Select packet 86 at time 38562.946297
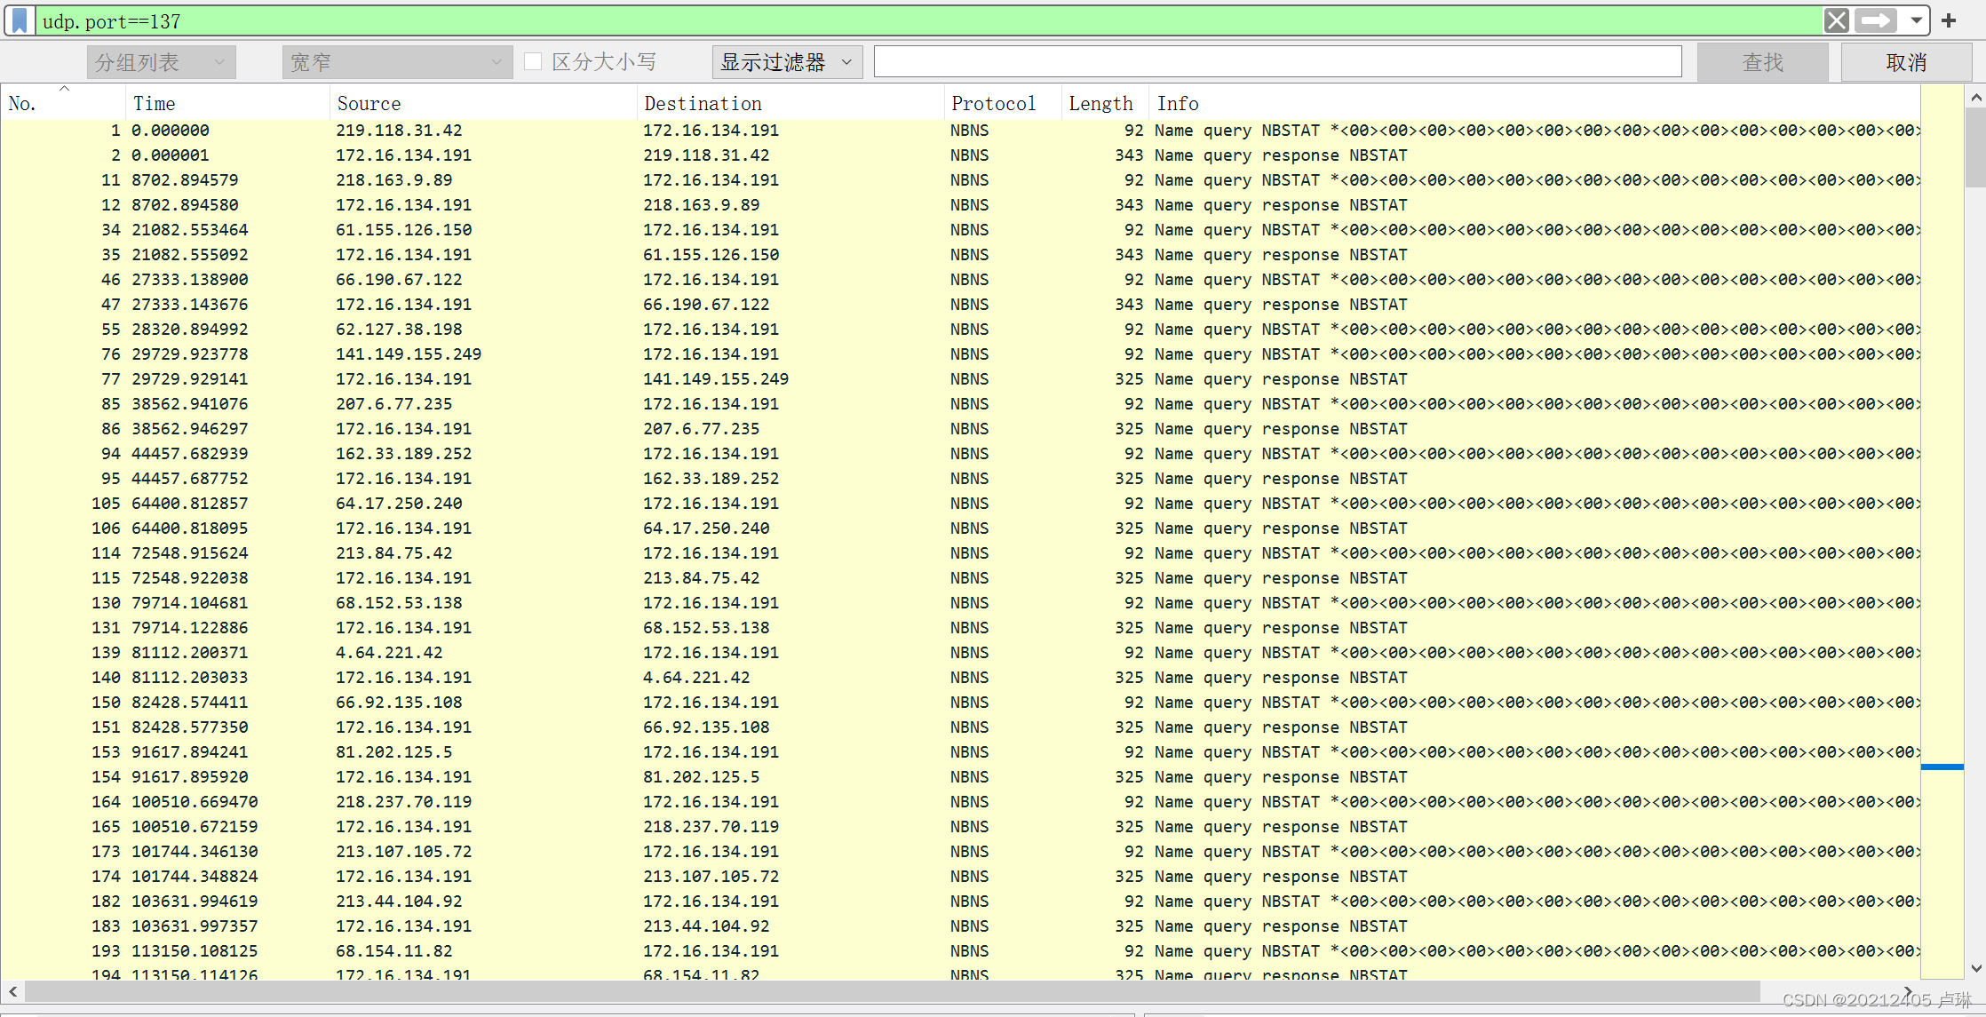The width and height of the screenshot is (1986, 1017). 960,429
